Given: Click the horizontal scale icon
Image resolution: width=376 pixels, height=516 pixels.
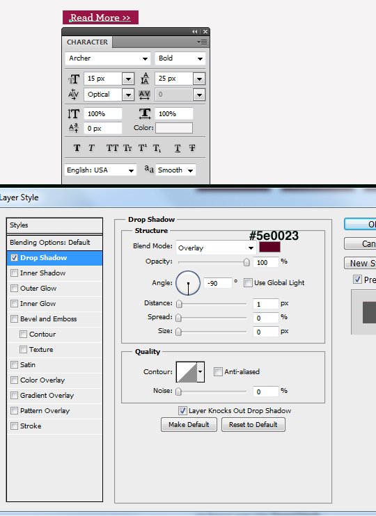Looking at the screenshot, I should [145, 113].
